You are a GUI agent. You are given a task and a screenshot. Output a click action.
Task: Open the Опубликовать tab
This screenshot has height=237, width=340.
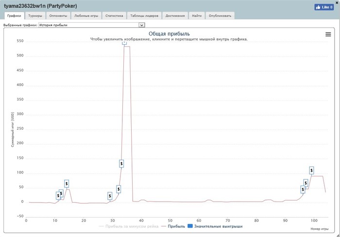pyautogui.click(x=220, y=16)
